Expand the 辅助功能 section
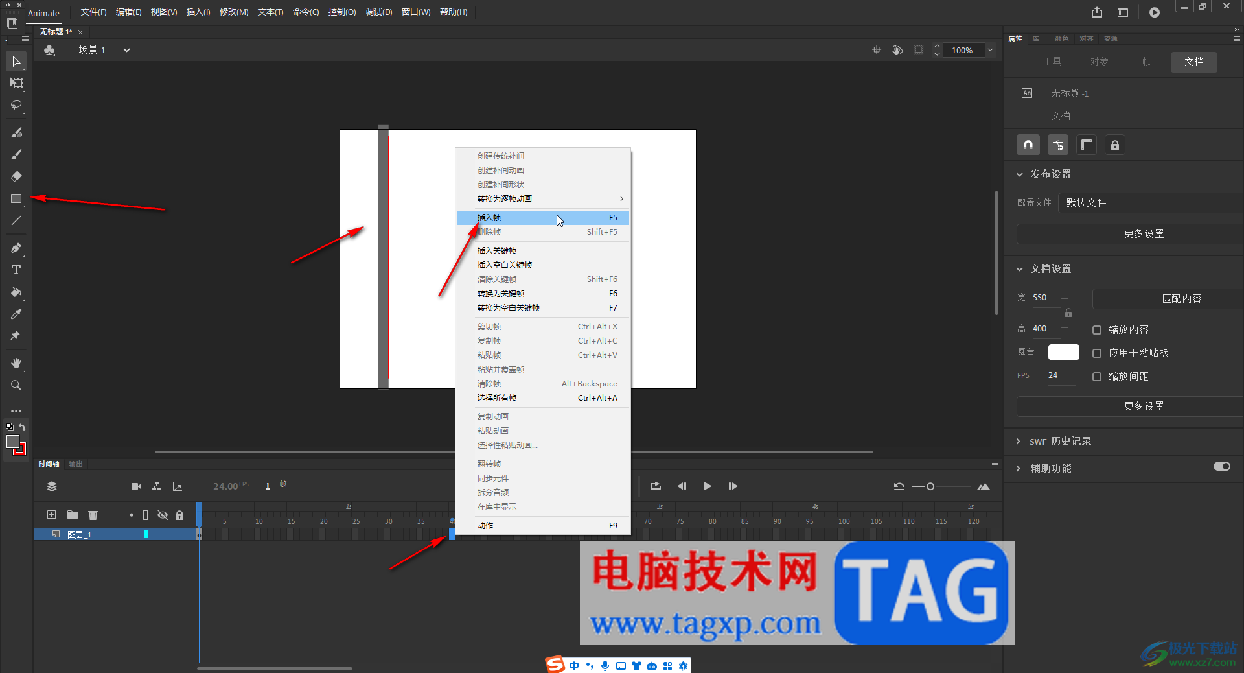This screenshot has width=1244, height=673. tap(1019, 469)
